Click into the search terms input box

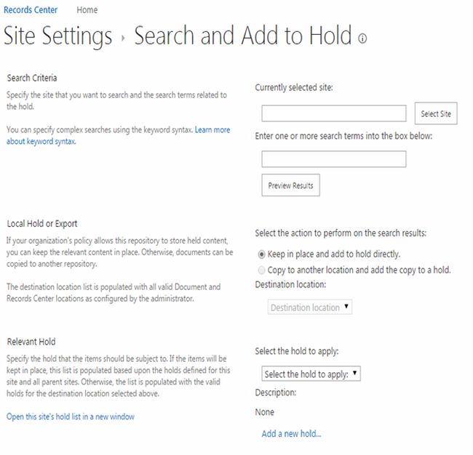[x=333, y=159]
